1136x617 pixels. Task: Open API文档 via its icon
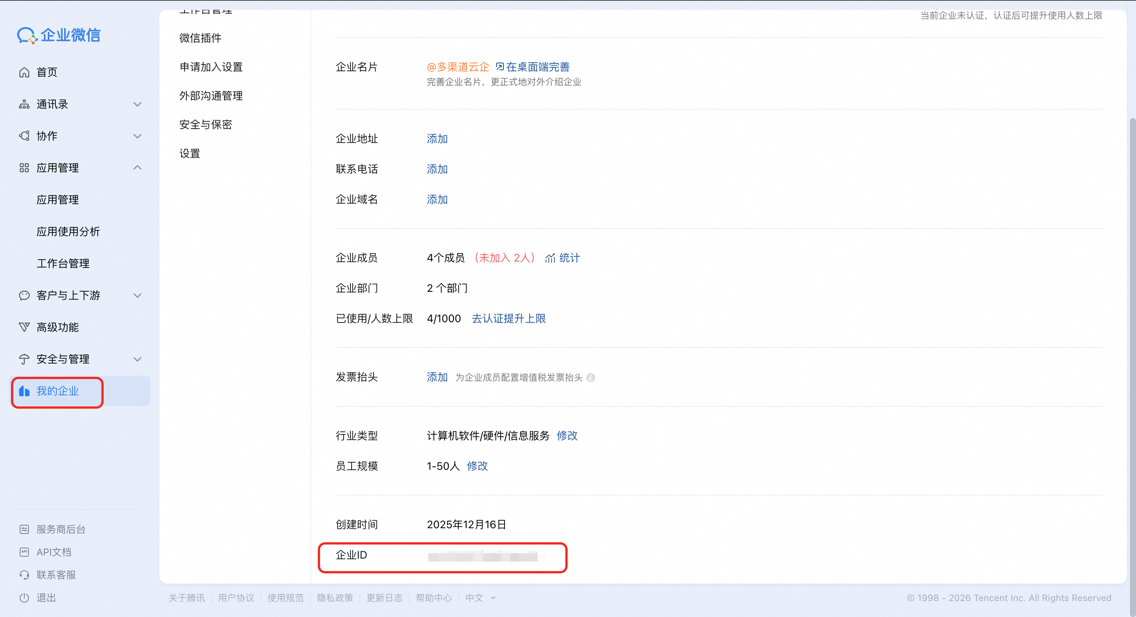(x=24, y=552)
